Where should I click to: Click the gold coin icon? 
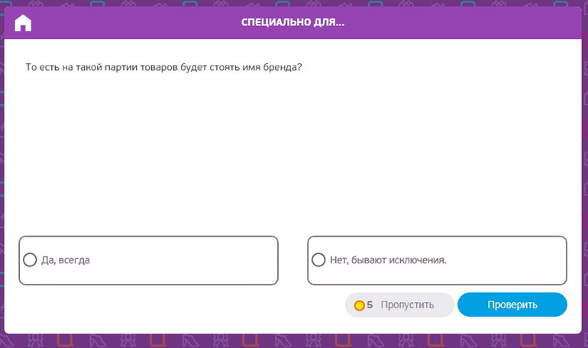point(359,305)
